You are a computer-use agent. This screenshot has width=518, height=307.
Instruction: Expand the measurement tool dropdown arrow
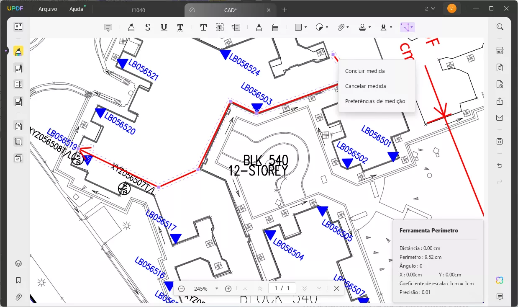412,28
